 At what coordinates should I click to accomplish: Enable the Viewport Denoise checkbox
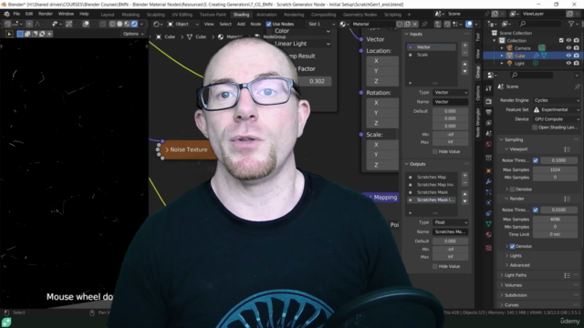click(x=512, y=190)
